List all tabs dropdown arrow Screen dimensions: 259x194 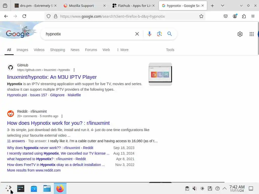point(223,6)
